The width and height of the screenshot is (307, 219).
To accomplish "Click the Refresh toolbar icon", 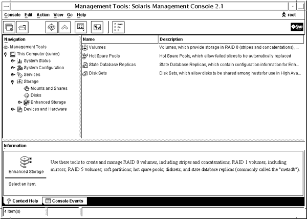I will pyautogui.click(x=51, y=27).
